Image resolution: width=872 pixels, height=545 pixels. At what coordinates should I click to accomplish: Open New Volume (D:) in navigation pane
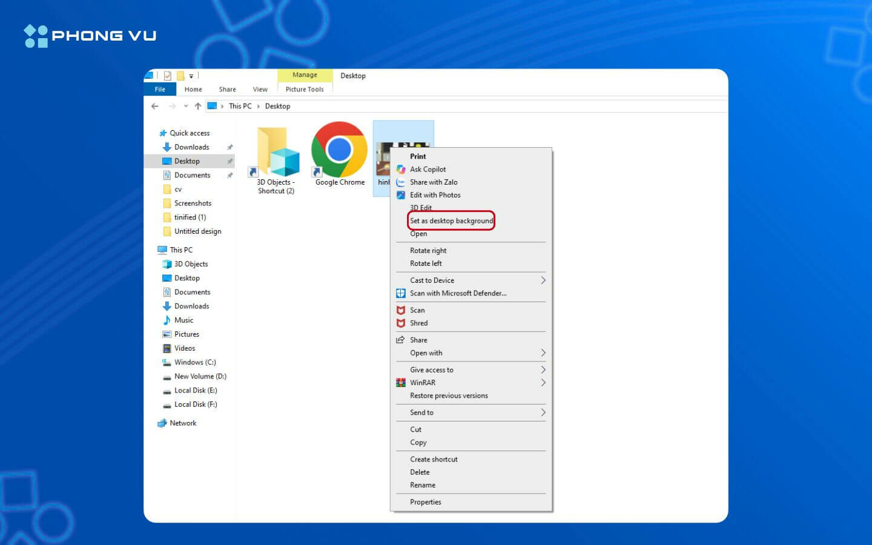[x=200, y=376]
